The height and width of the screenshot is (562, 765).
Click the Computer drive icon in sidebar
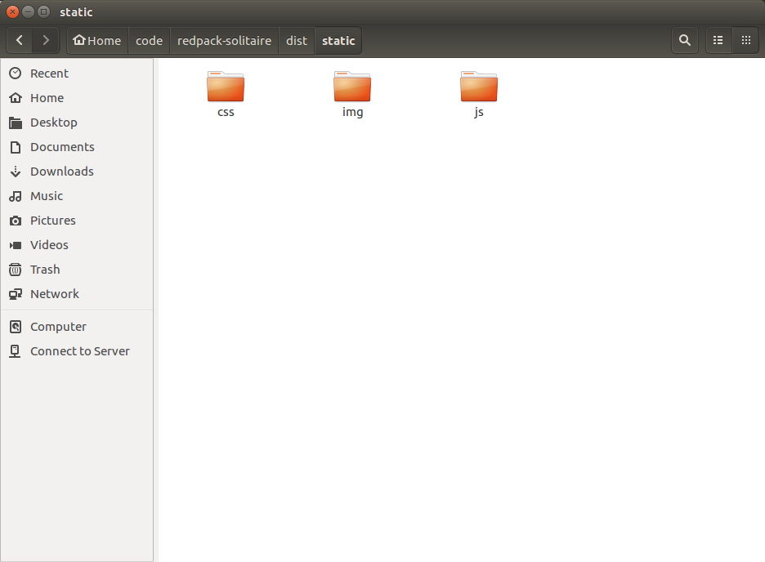pos(16,327)
